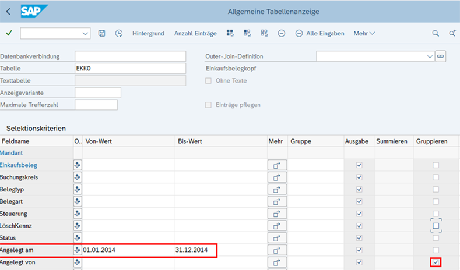The width and height of the screenshot is (460, 270).
Task: Enable Gruppieren checkbox for Einkaufsbeleg
Action: (x=436, y=165)
